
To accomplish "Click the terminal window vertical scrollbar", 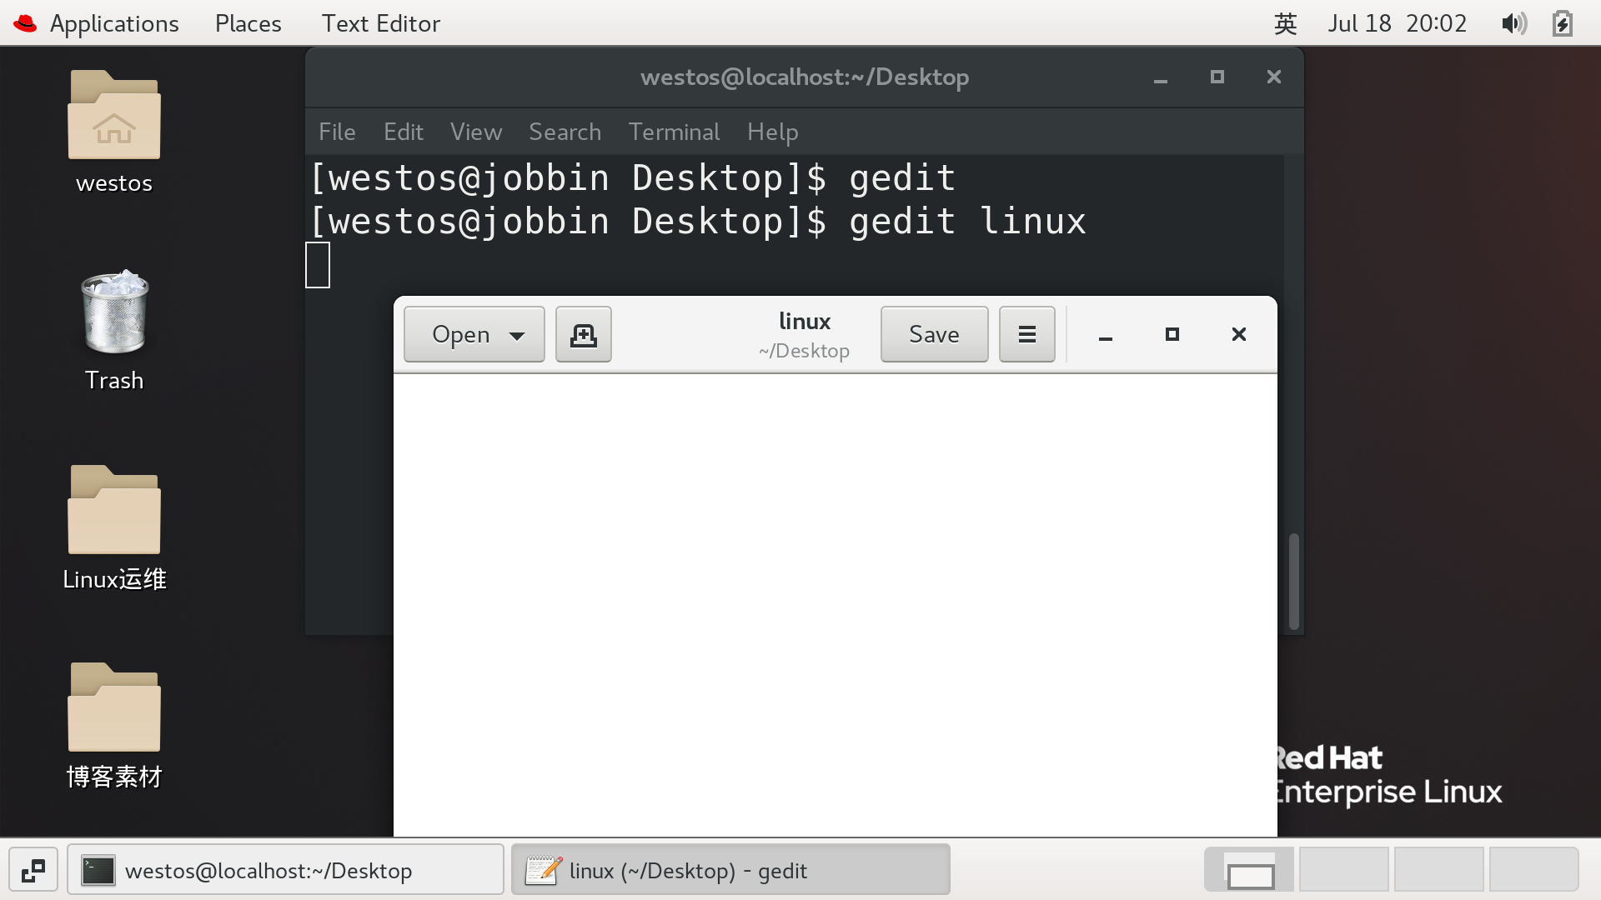I will [1294, 581].
